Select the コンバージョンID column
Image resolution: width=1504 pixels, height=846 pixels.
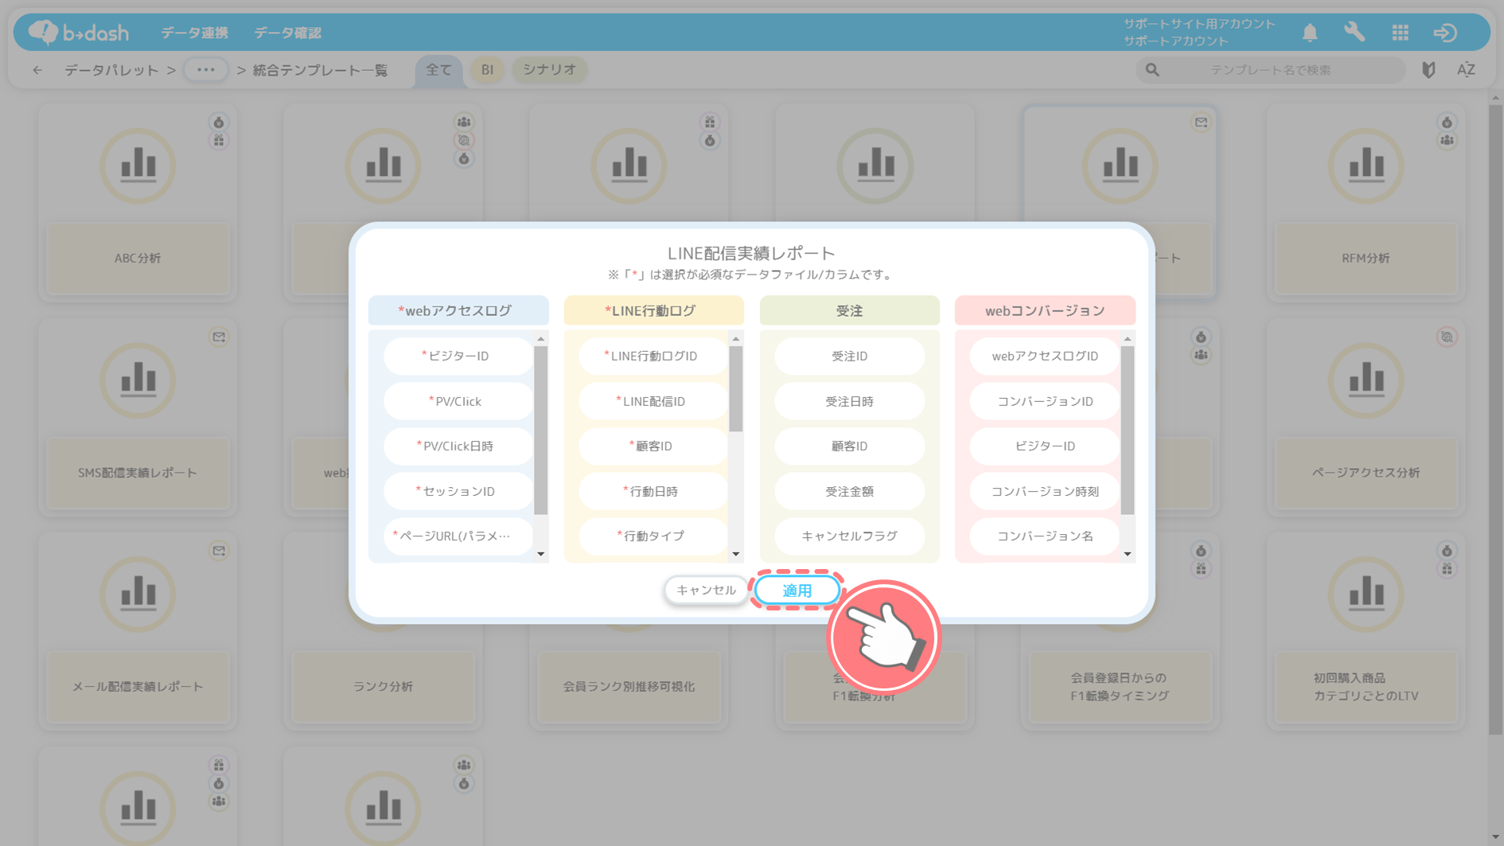click(1045, 401)
